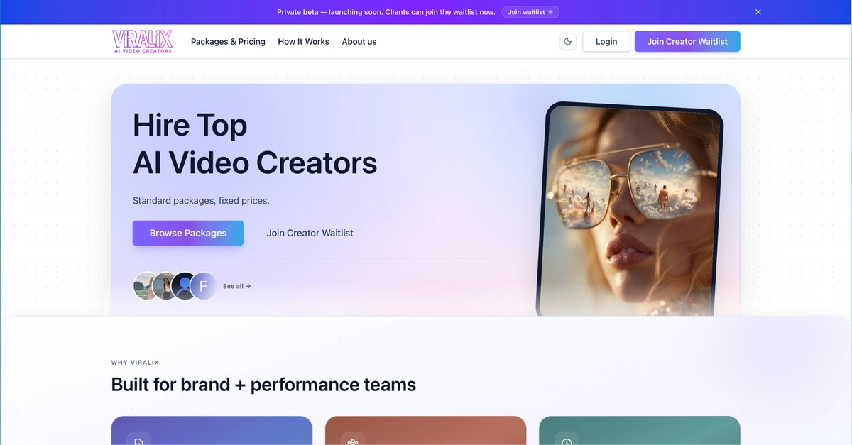852x445 pixels.
Task: Click the arrow icon inside Join waitlist pill
Action: pyautogui.click(x=550, y=11)
